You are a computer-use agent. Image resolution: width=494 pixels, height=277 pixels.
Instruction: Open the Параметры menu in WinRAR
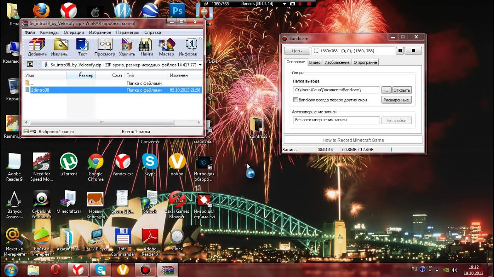pos(128,32)
